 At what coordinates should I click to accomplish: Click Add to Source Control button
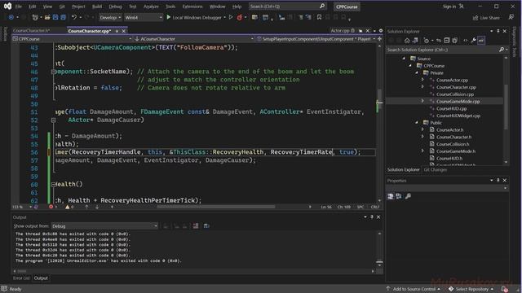pos(413,289)
